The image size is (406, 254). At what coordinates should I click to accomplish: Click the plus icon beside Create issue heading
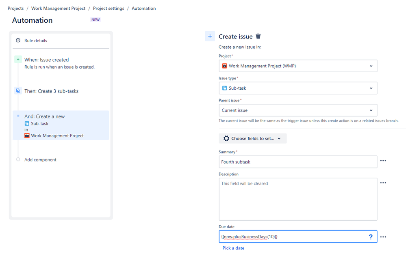210,36
